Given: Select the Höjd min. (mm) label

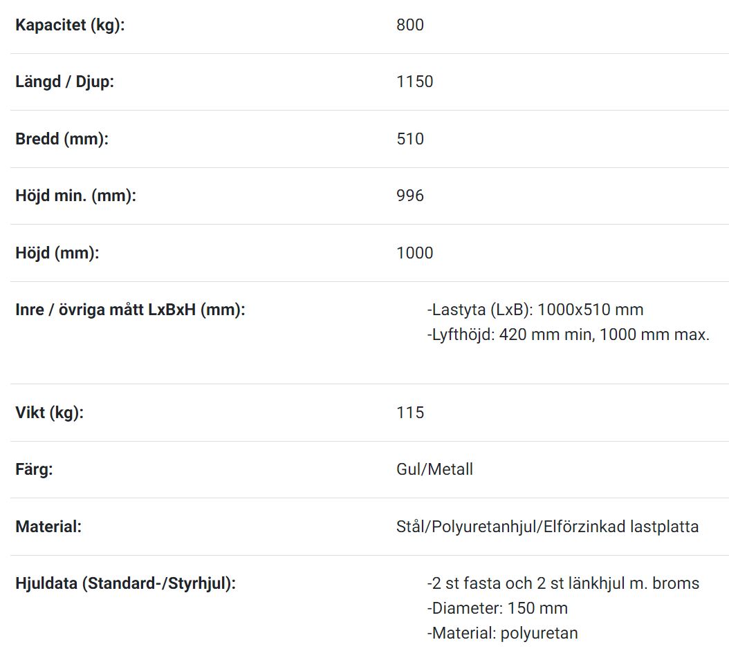Looking at the screenshot, I should coord(76,196).
